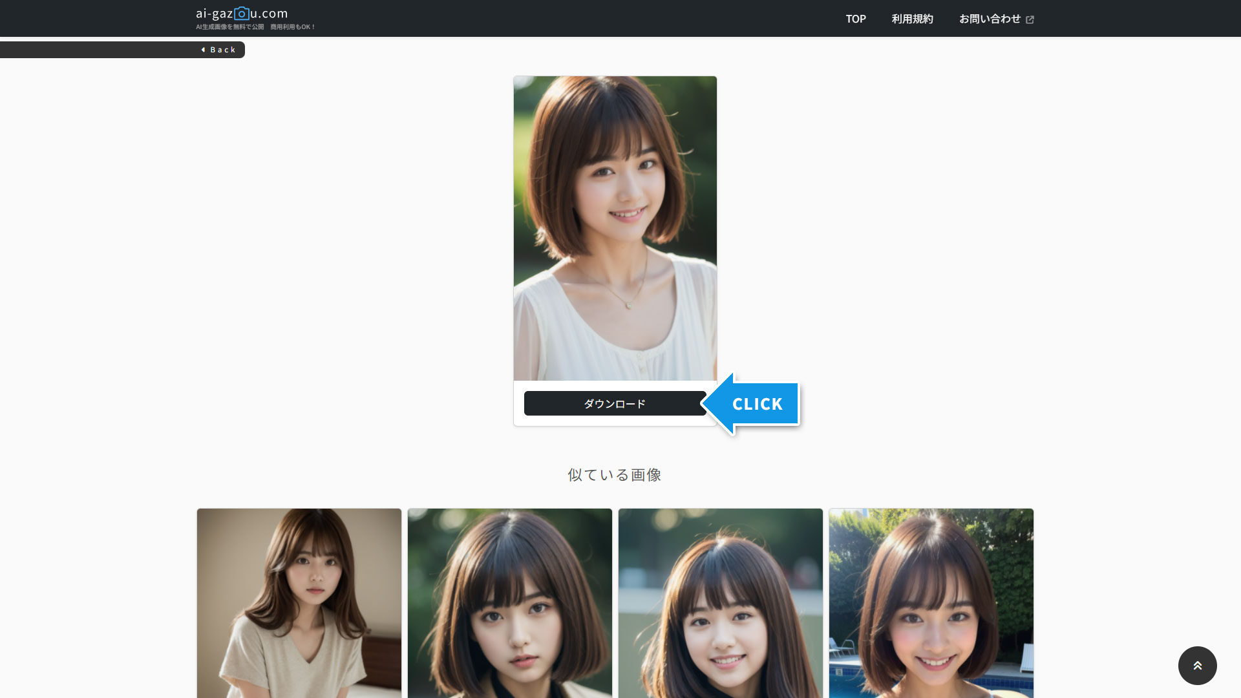Open the thumbnail with the beige V-neck top
1241x698 pixels.
(299, 603)
